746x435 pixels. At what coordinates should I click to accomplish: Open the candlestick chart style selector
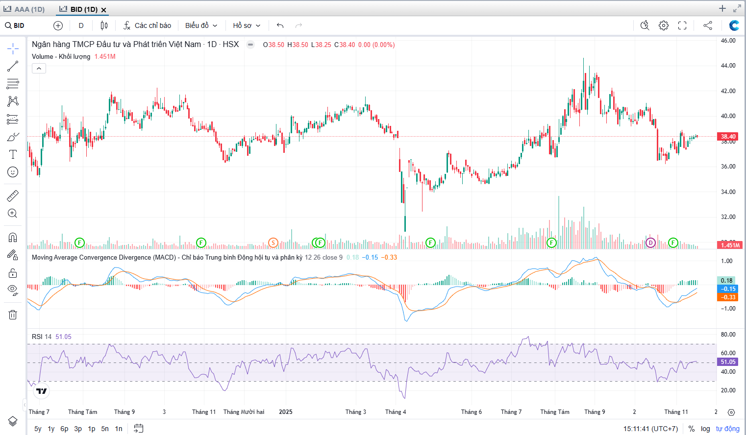[x=104, y=25]
